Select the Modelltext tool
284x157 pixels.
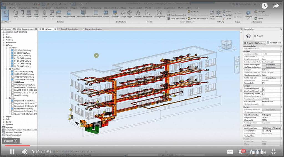[x=138, y=14]
